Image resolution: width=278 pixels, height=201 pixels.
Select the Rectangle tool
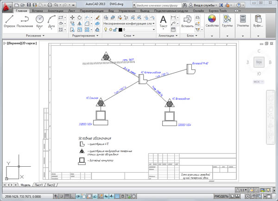coord(61,18)
